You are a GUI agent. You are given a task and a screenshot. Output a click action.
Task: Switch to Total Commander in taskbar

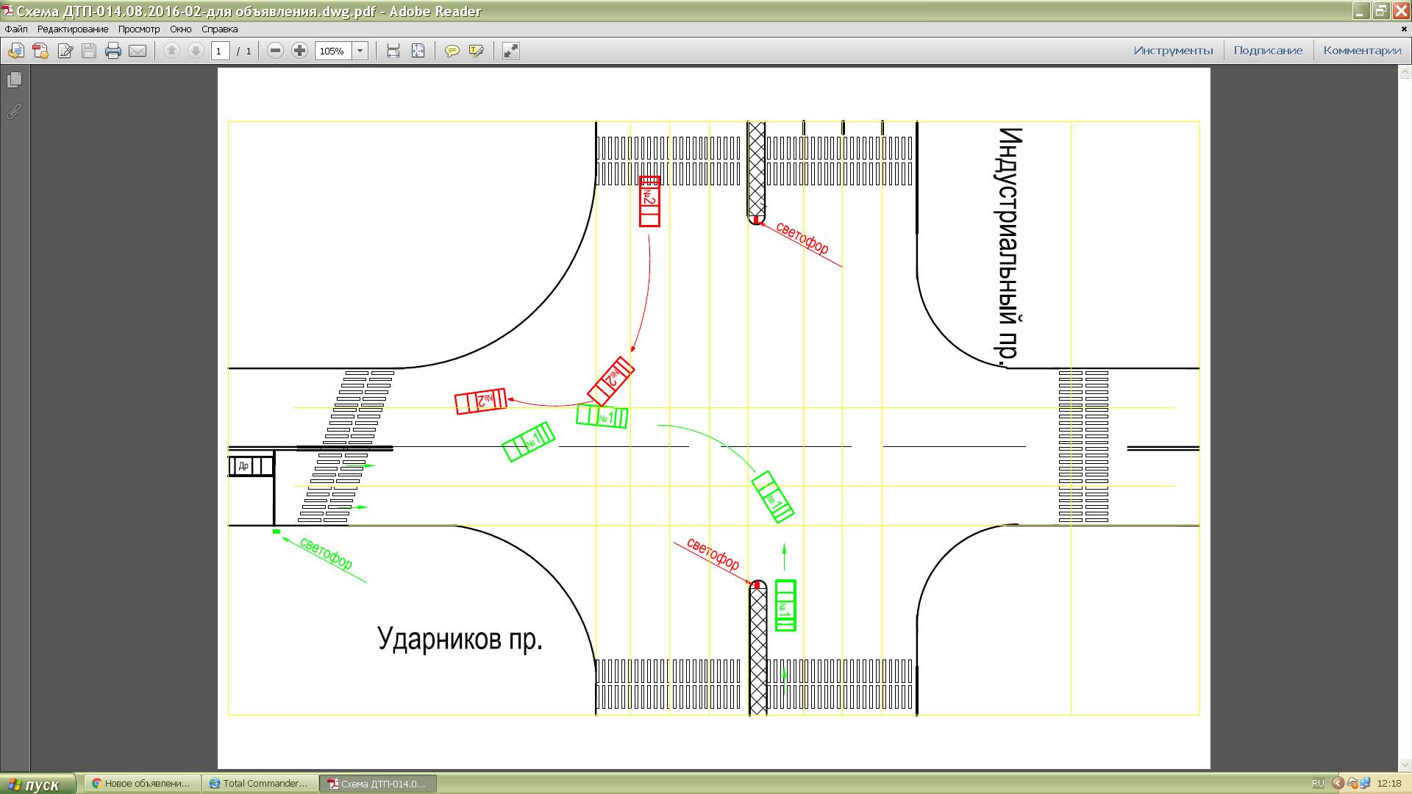260,784
